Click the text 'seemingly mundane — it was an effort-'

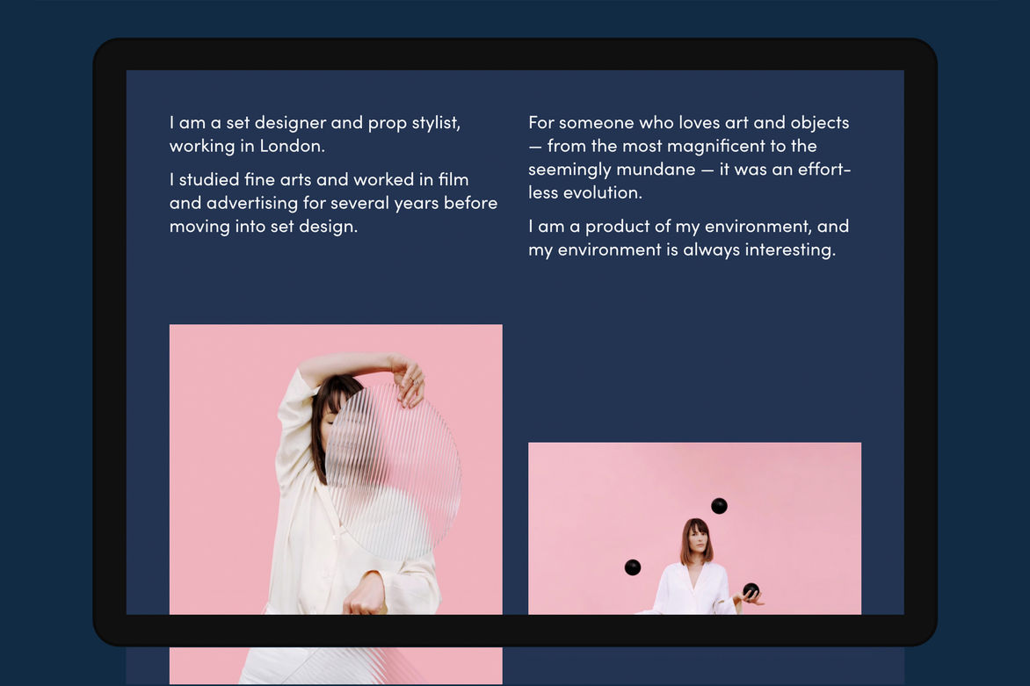(689, 170)
